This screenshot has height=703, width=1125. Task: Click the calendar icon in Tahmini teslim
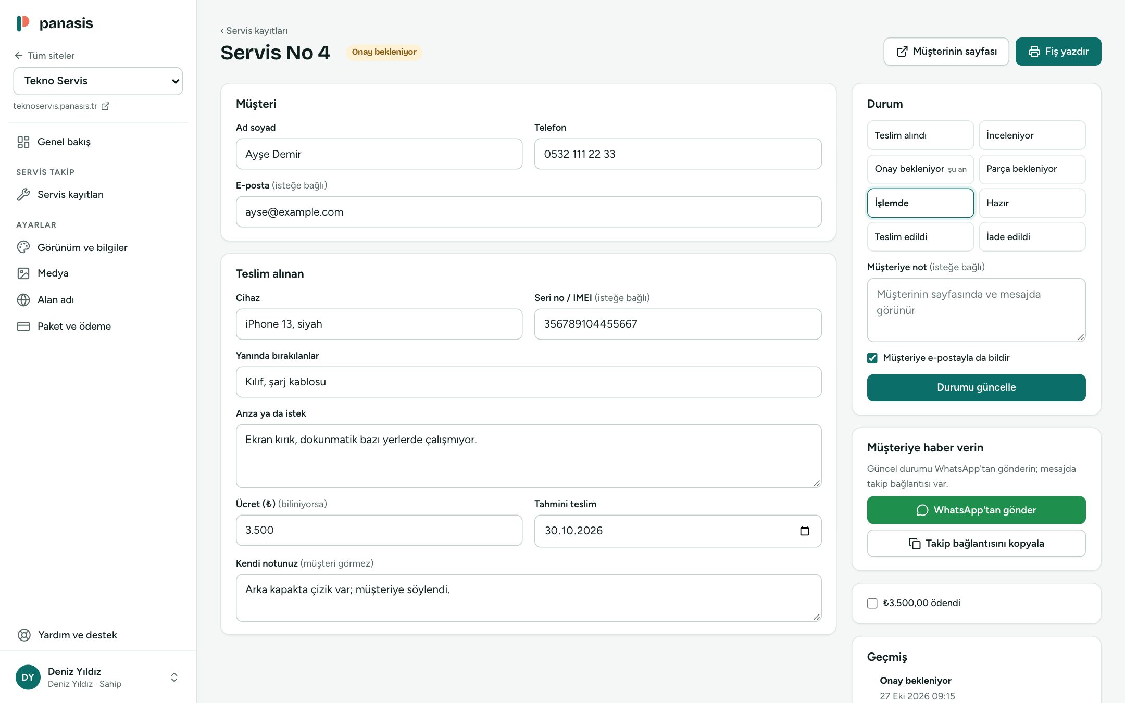point(805,531)
